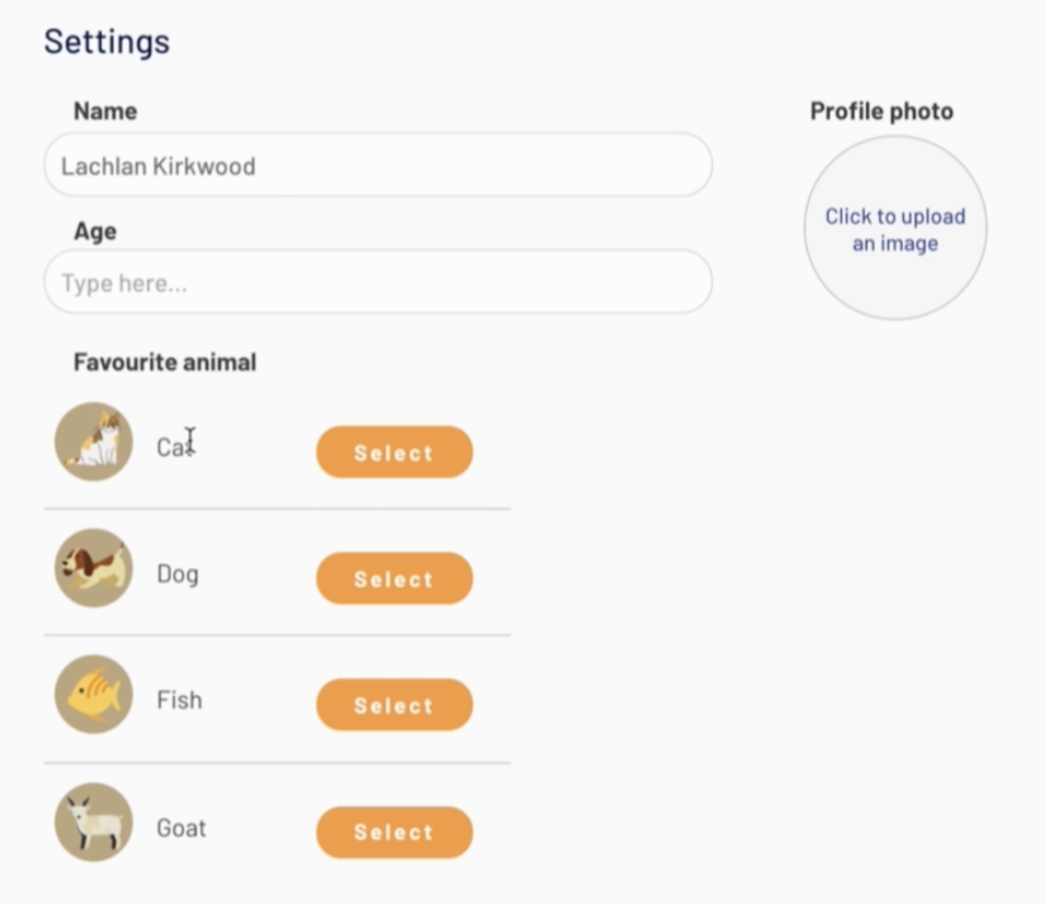Click the Dog text label
1046x904 pixels.
coord(177,574)
